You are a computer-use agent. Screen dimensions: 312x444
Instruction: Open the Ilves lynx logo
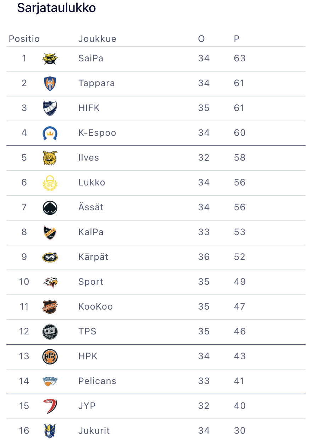tap(50, 158)
